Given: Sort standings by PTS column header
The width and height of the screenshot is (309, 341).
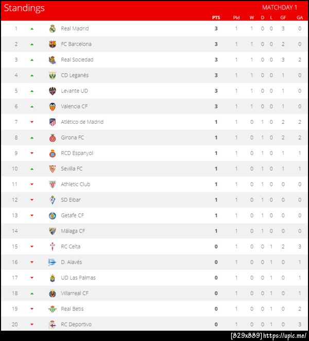Looking at the screenshot, I should tap(216, 17).
